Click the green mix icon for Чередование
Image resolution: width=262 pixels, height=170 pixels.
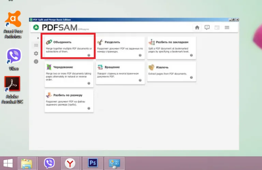49,67
